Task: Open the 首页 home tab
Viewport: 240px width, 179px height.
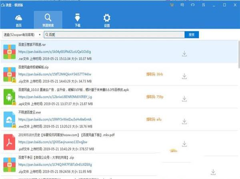Action: (x=18, y=20)
